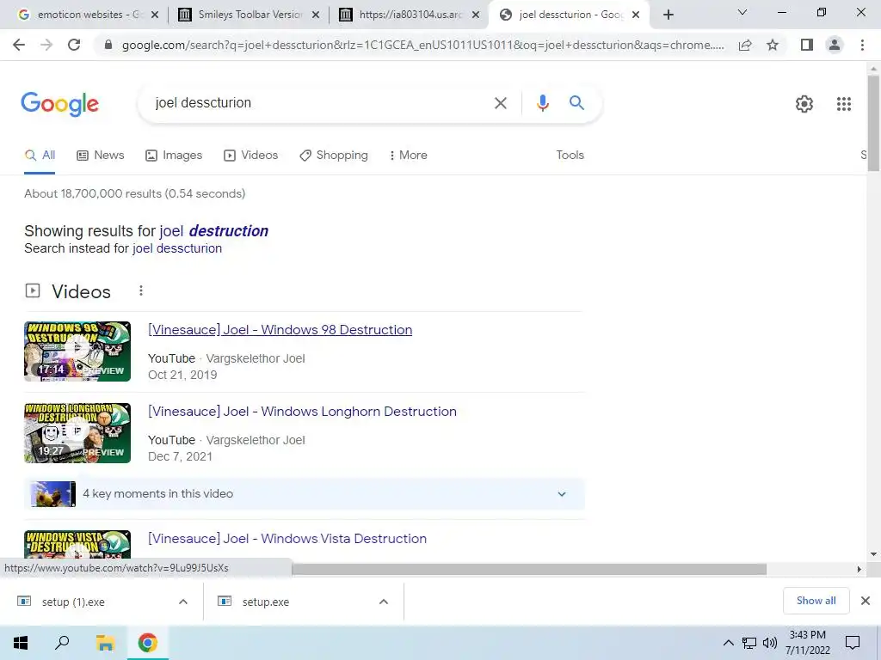Click the address bar URL
The image size is (881, 660).
point(422,45)
